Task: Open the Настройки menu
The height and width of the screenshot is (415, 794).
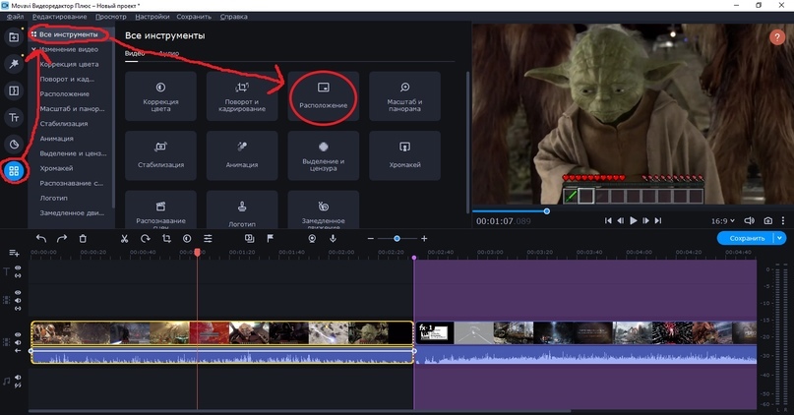Action: tap(152, 17)
